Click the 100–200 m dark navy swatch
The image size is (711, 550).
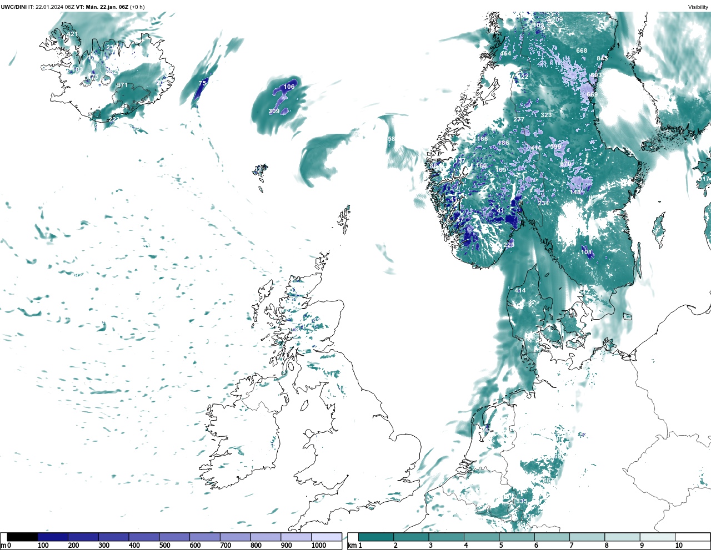coord(53,537)
